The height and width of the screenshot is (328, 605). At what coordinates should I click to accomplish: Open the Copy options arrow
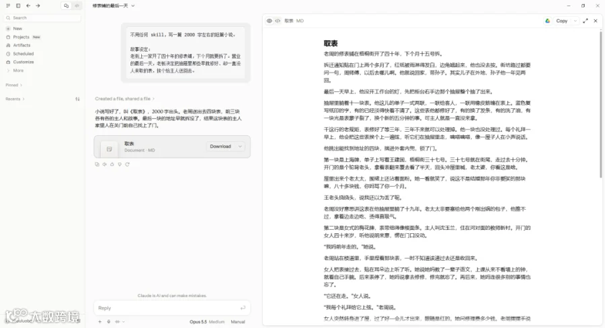pyautogui.click(x=575, y=21)
